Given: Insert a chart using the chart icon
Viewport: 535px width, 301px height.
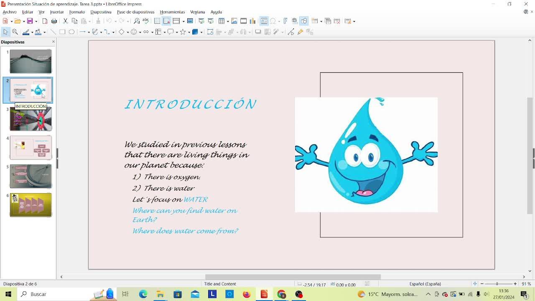Looking at the screenshot, I should coord(252,21).
